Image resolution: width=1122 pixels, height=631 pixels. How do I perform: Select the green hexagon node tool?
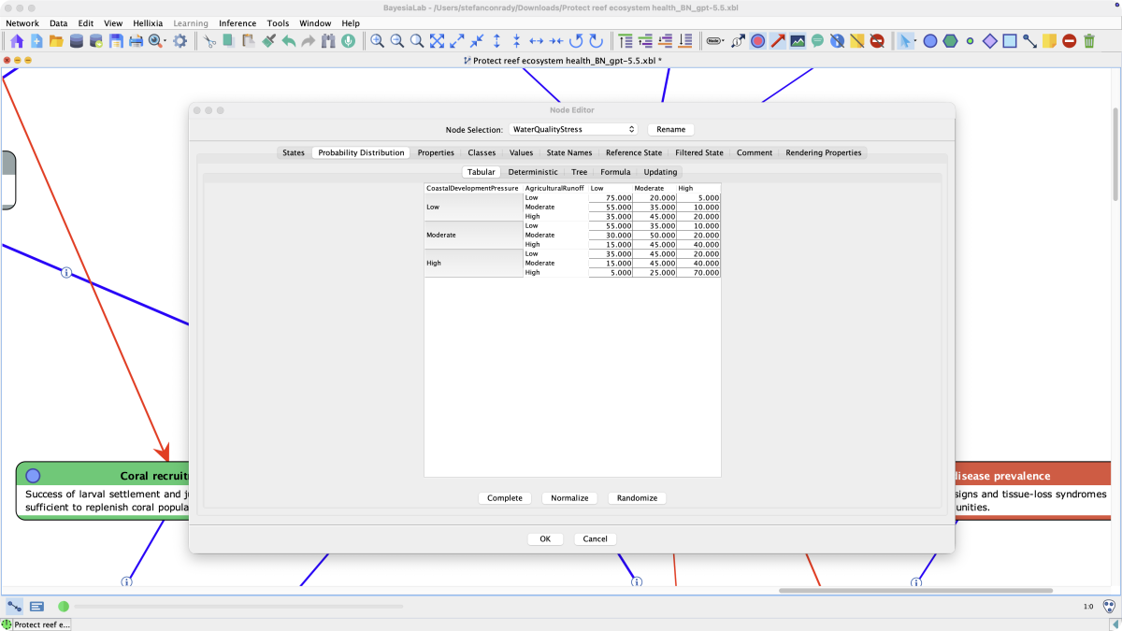click(x=951, y=41)
